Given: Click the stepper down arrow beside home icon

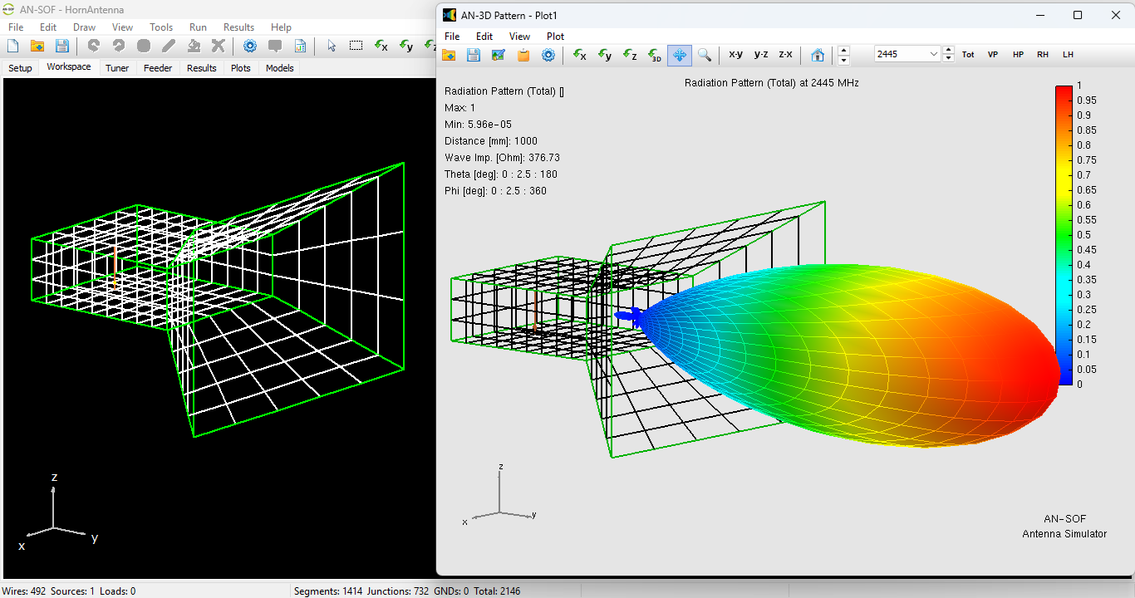Looking at the screenshot, I should coord(844,60).
